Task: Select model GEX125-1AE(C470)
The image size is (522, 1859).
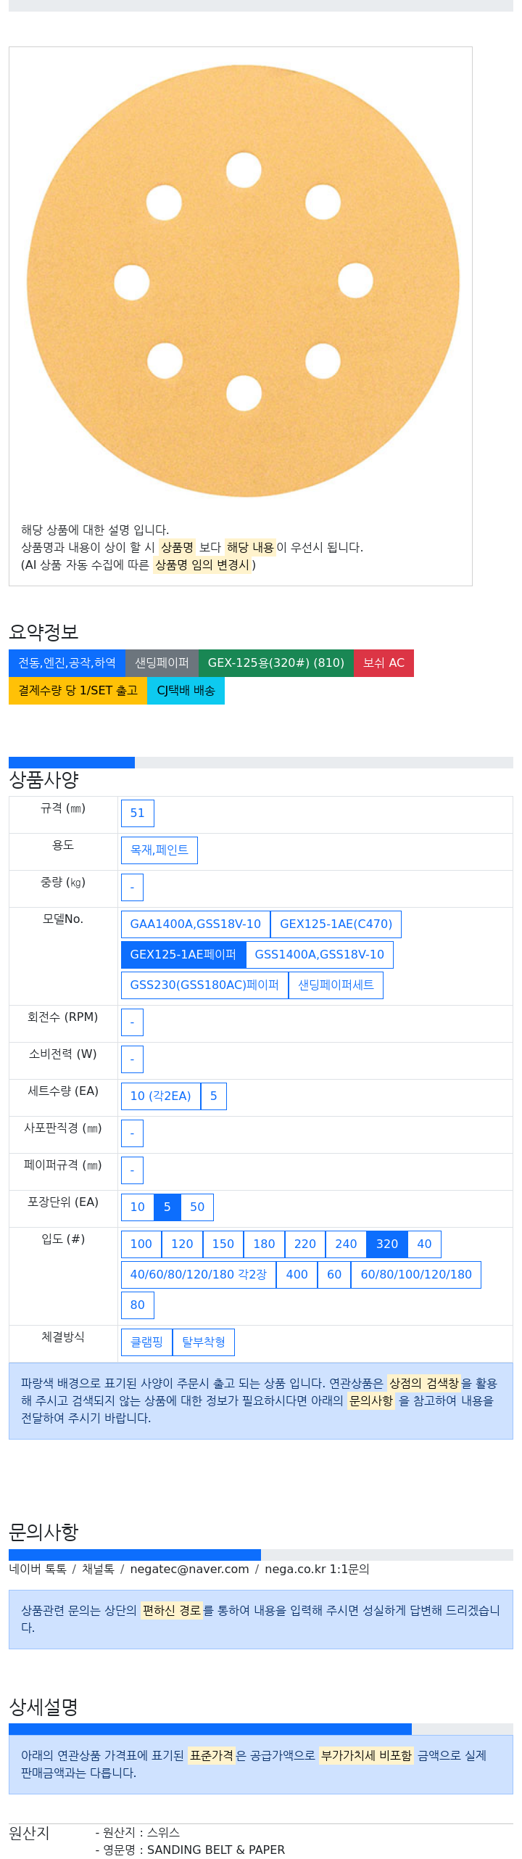Action: [336, 924]
